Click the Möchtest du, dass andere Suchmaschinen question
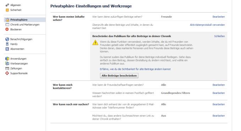 (x=123, y=117)
